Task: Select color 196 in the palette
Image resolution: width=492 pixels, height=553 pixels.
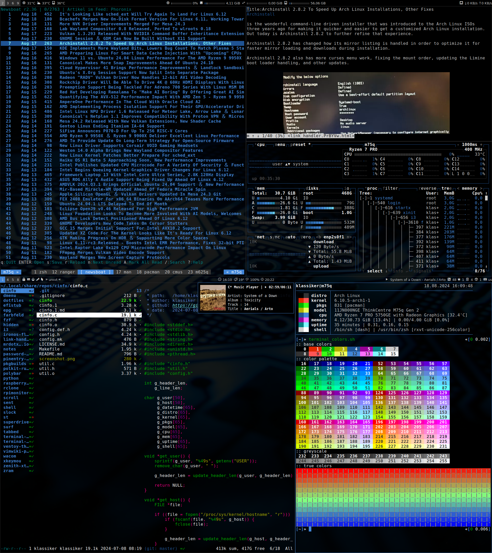Action: (379, 422)
